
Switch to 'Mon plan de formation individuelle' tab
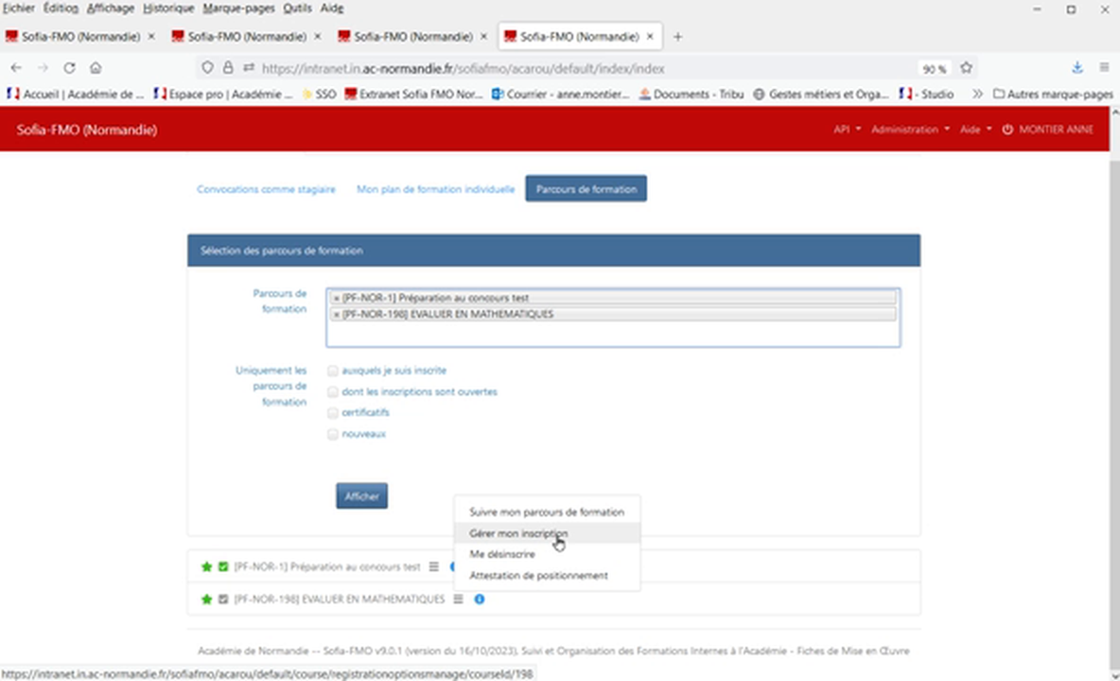(x=435, y=189)
